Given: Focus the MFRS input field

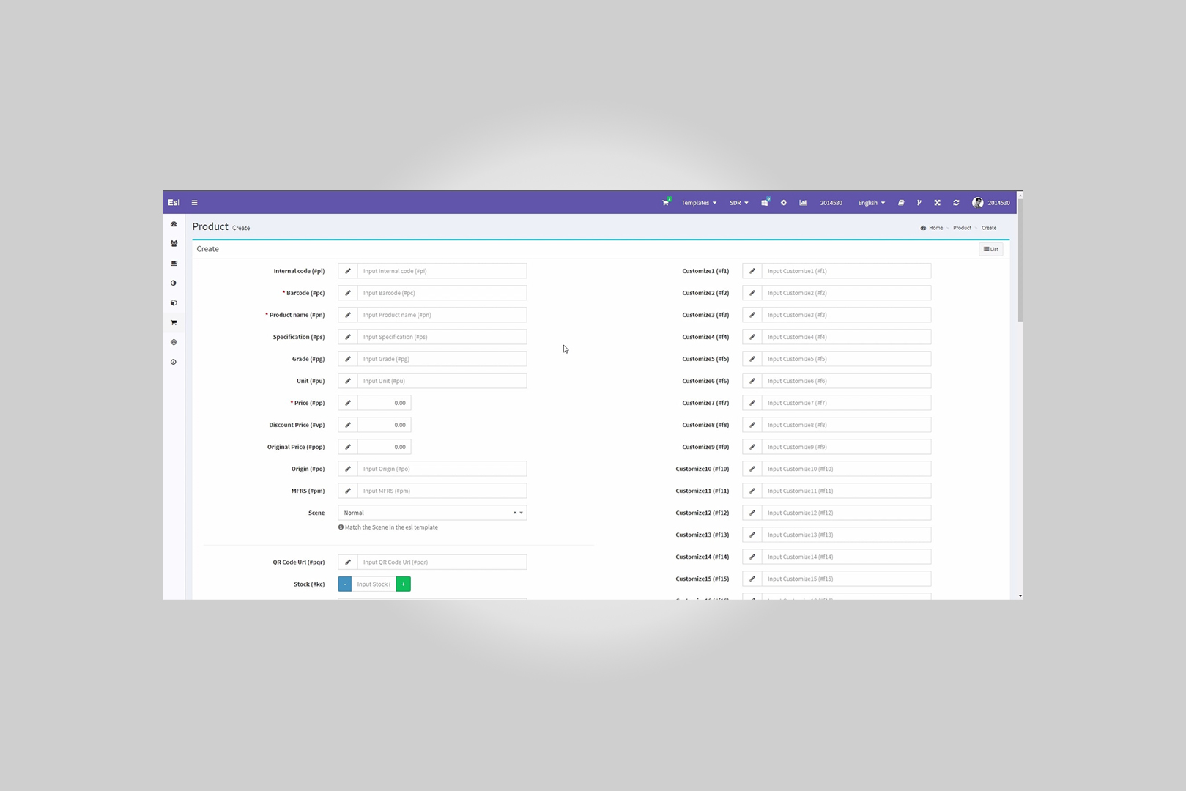Looking at the screenshot, I should tap(442, 491).
